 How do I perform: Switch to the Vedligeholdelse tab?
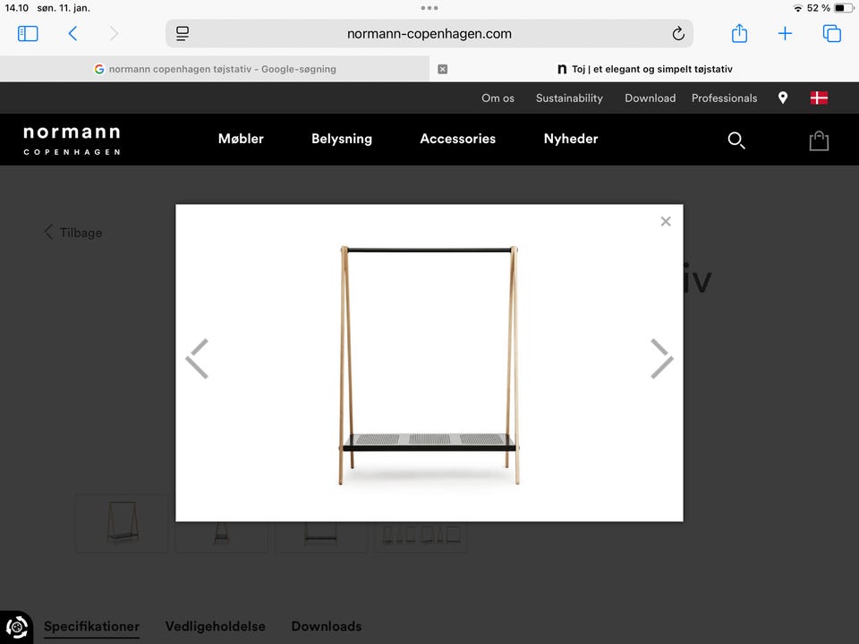pos(215,626)
